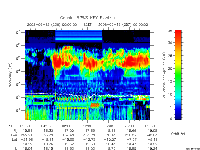Click the L-shell value '18.75'
This screenshot has width=200, height=150.
click(111, 148)
